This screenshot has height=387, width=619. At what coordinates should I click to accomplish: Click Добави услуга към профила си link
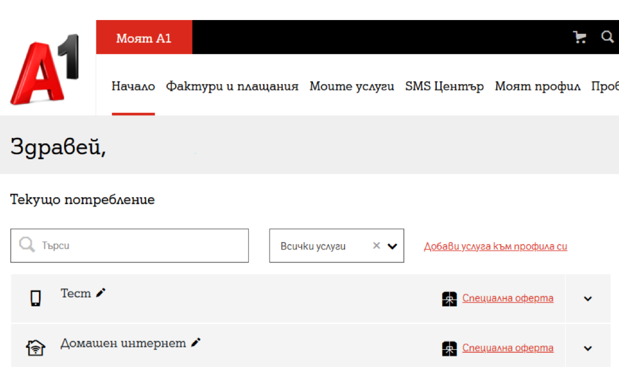[495, 246]
